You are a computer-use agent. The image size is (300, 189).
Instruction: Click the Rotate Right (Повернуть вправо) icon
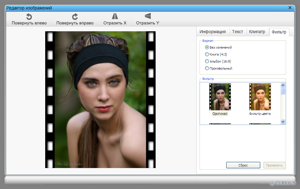(x=75, y=17)
